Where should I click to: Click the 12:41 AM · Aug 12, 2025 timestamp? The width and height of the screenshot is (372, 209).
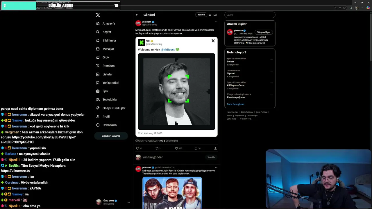(150, 133)
